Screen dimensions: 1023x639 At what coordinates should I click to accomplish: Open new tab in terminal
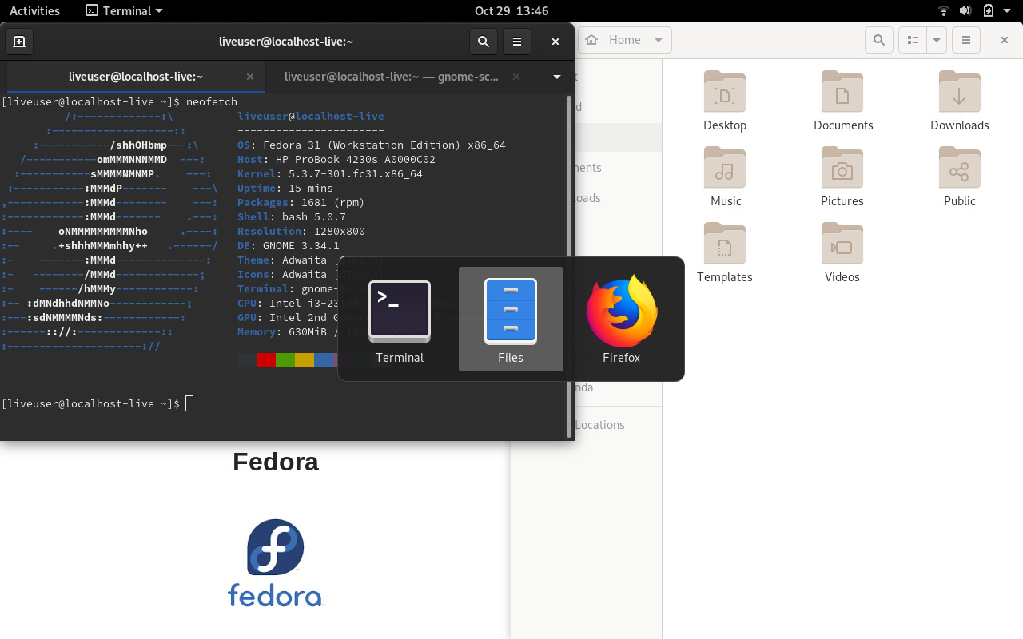coord(19,42)
